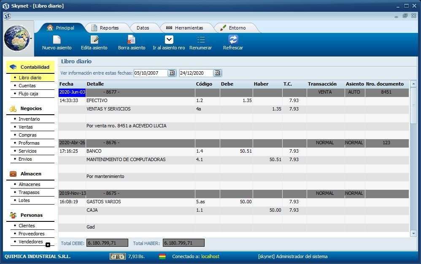Click the dollar bill exchange rate icon
Viewport: 421px width, 264px height.
(117, 256)
